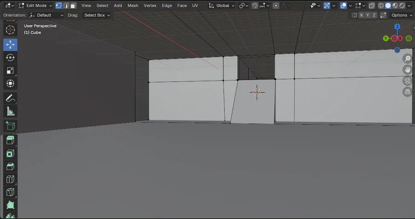Open the Global transform orientation dropdown
The height and width of the screenshot is (219, 415).
tap(221, 6)
